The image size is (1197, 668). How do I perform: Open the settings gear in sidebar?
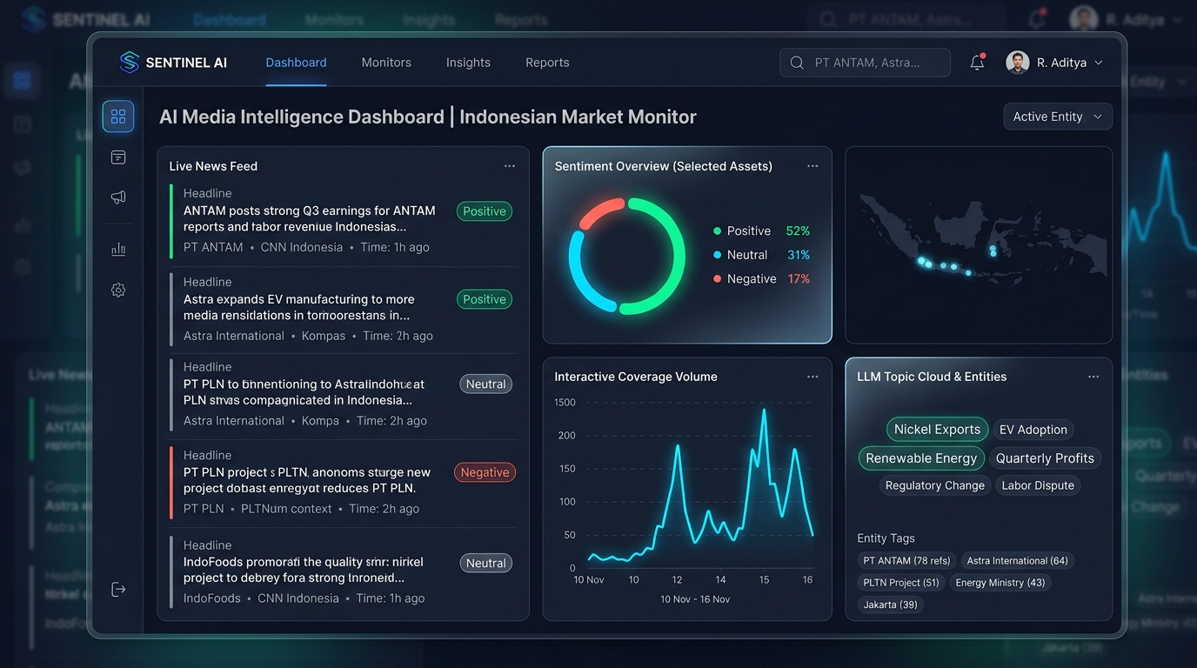tap(118, 291)
